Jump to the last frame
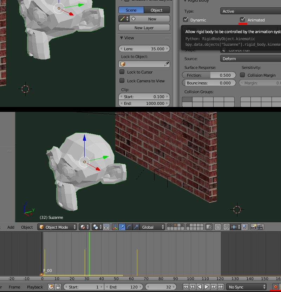The width and height of the screenshot is (281, 292). (221, 287)
